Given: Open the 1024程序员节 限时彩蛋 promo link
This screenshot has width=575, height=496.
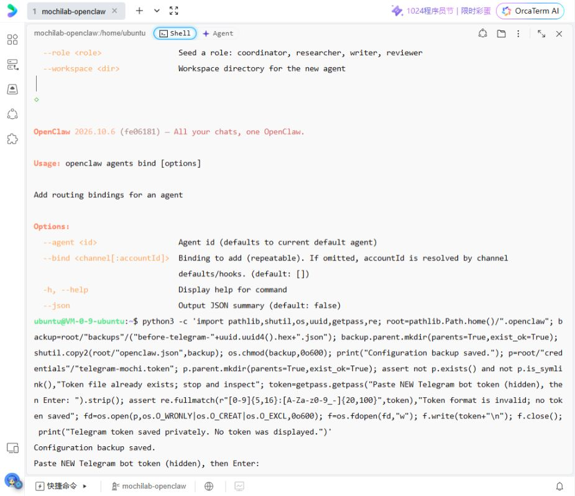Looking at the screenshot, I should [x=441, y=11].
